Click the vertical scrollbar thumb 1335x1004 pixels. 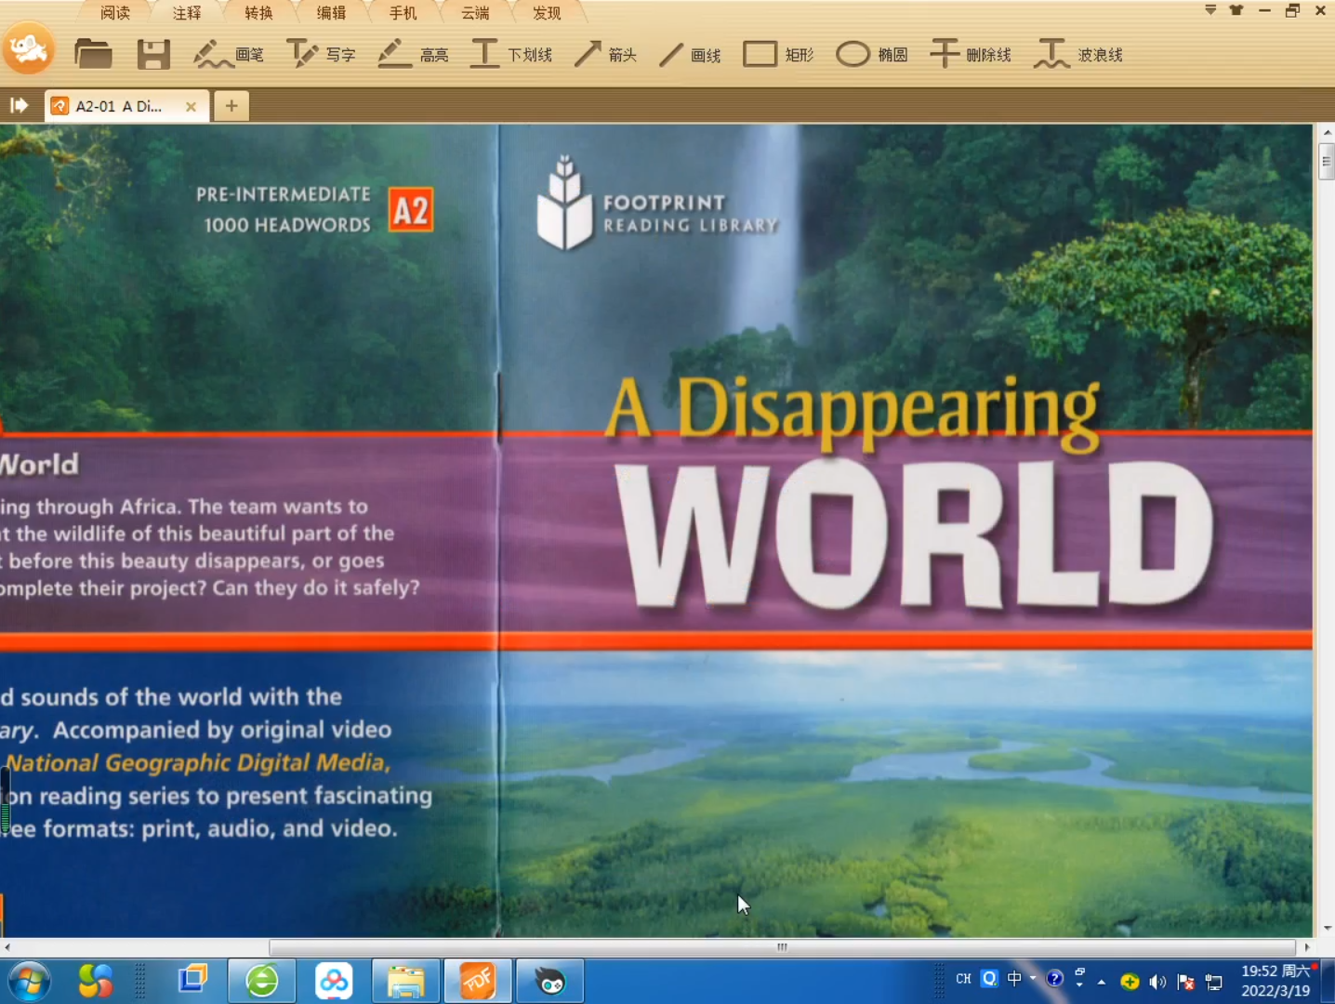coord(1327,162)
